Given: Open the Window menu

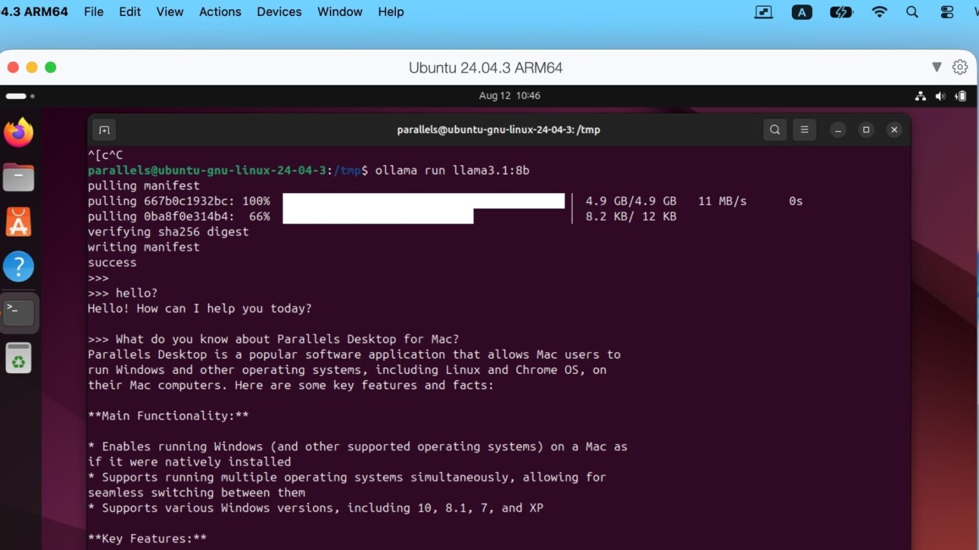Looking at the screenshot, I should [x=340, y=12].
